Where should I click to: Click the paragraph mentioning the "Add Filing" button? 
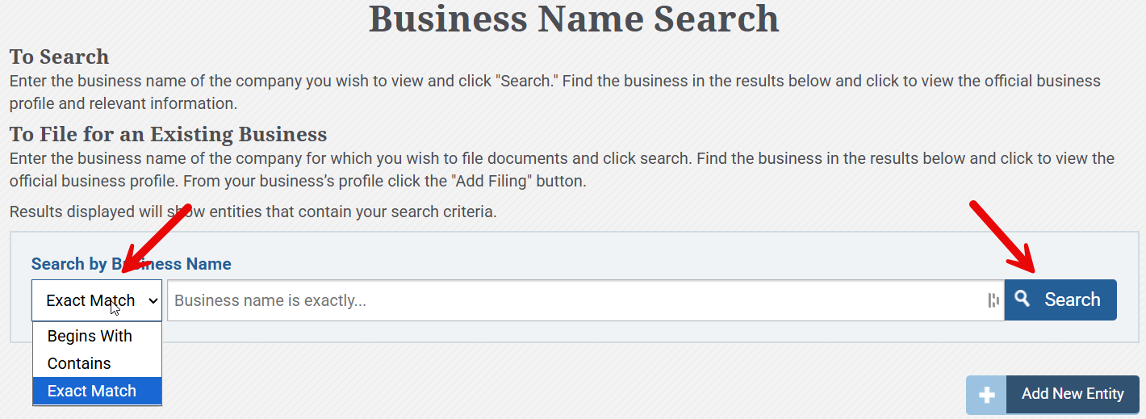coord(562,170)
